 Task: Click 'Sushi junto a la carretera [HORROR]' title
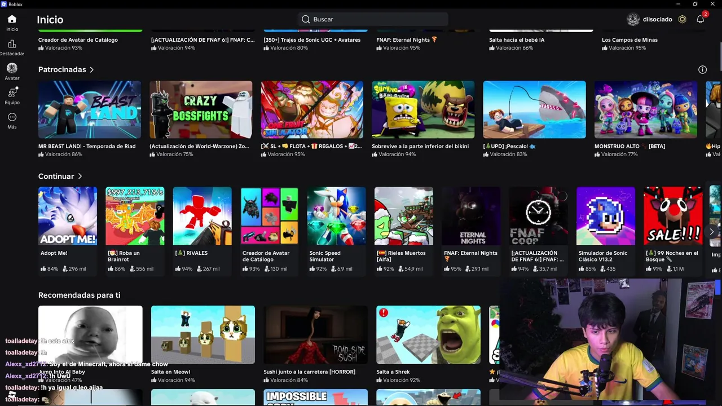[309, 372]
